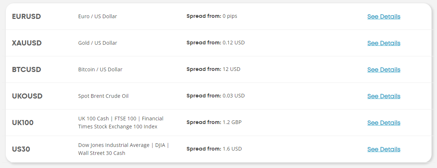
Task: Click the 0 pips spread value
Action: click(x=230, y=16)
